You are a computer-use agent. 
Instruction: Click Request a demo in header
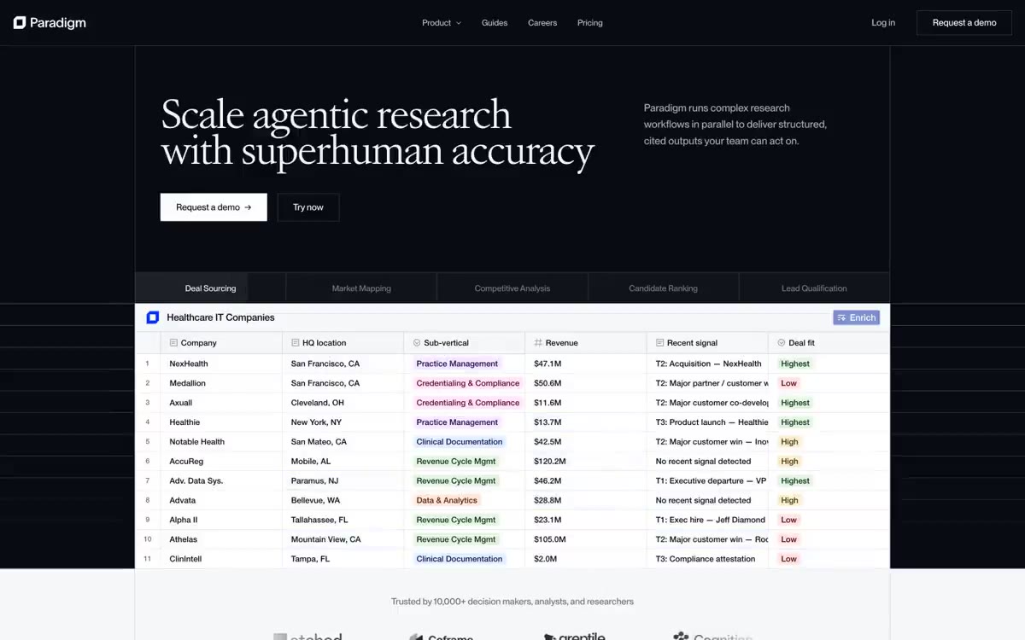964,23
